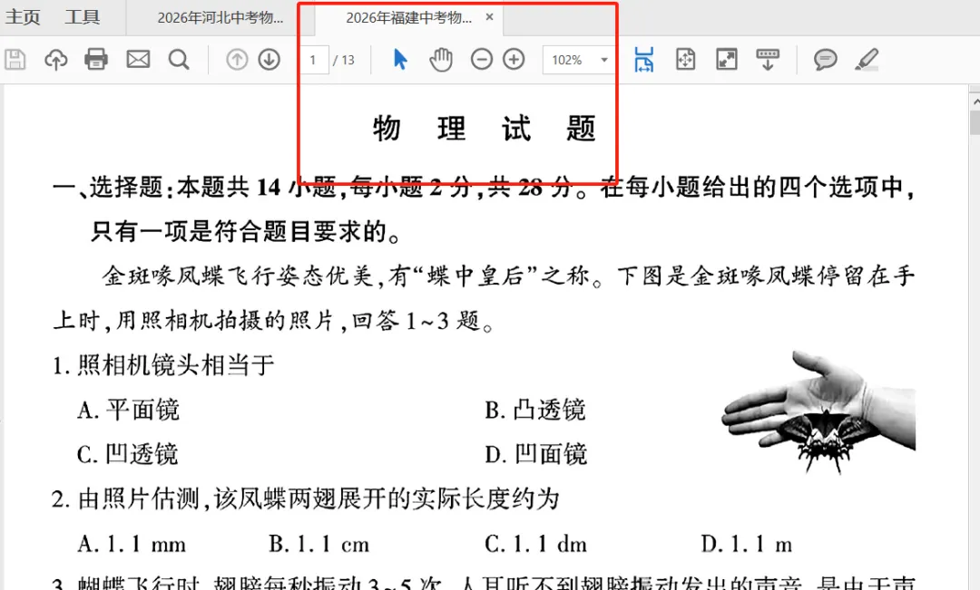Click the vertical scrollbar thumb
This screenshot has height=590, width=980.
coord(975,122)
